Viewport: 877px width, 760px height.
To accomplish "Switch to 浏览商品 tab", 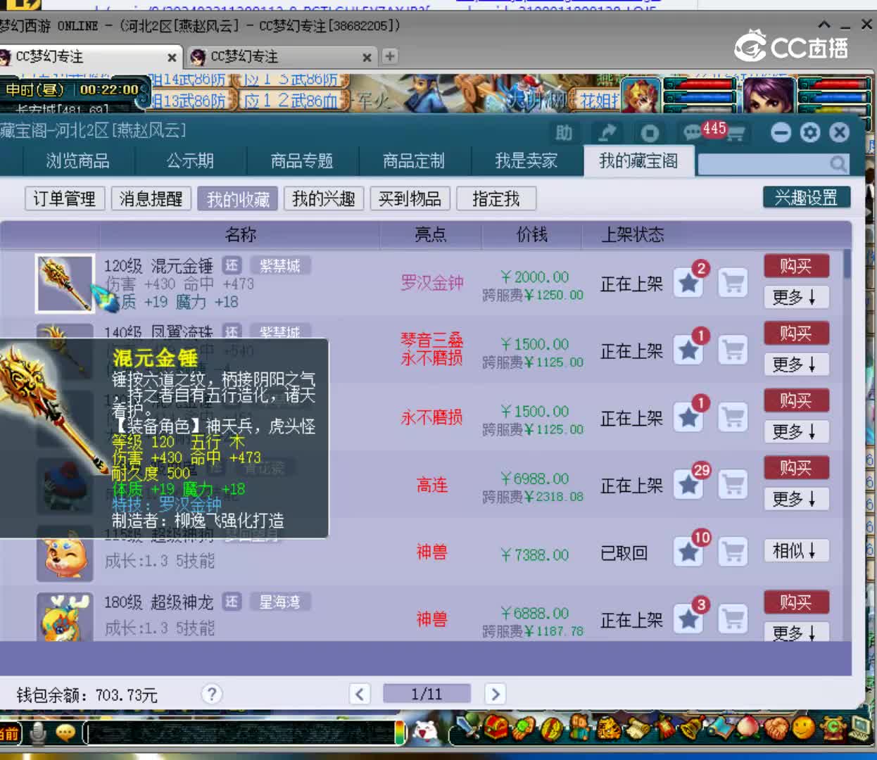I will click(x=77, y=161).
